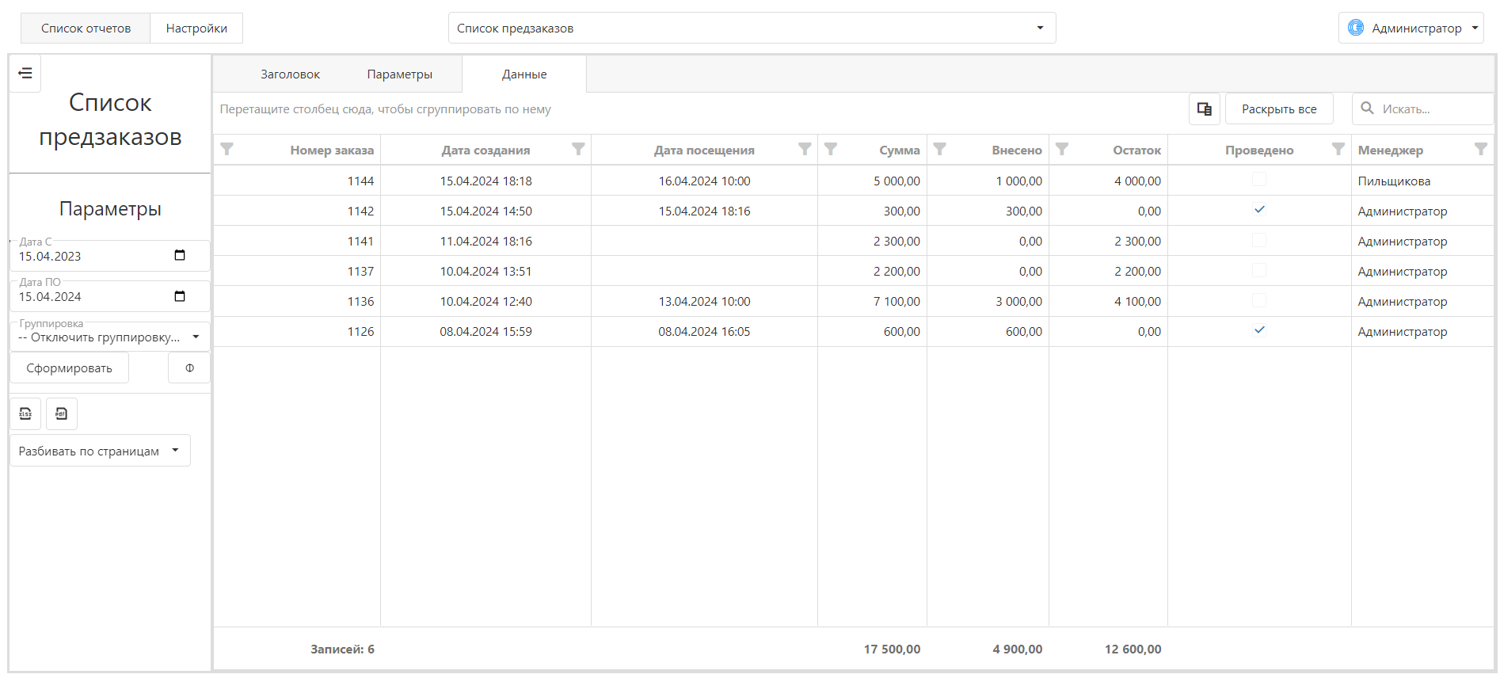Viewport: 1500px width, 678px height.
Task: Expand the Администратор user menu arrow
Action: pos(1475,28)
